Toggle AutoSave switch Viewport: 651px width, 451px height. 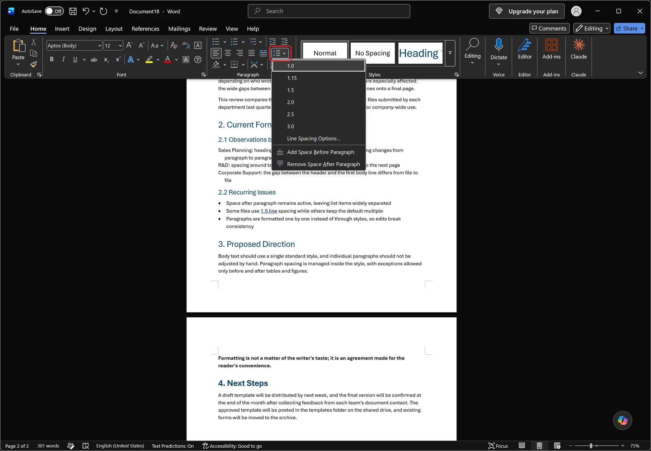(x=54, y=11)
